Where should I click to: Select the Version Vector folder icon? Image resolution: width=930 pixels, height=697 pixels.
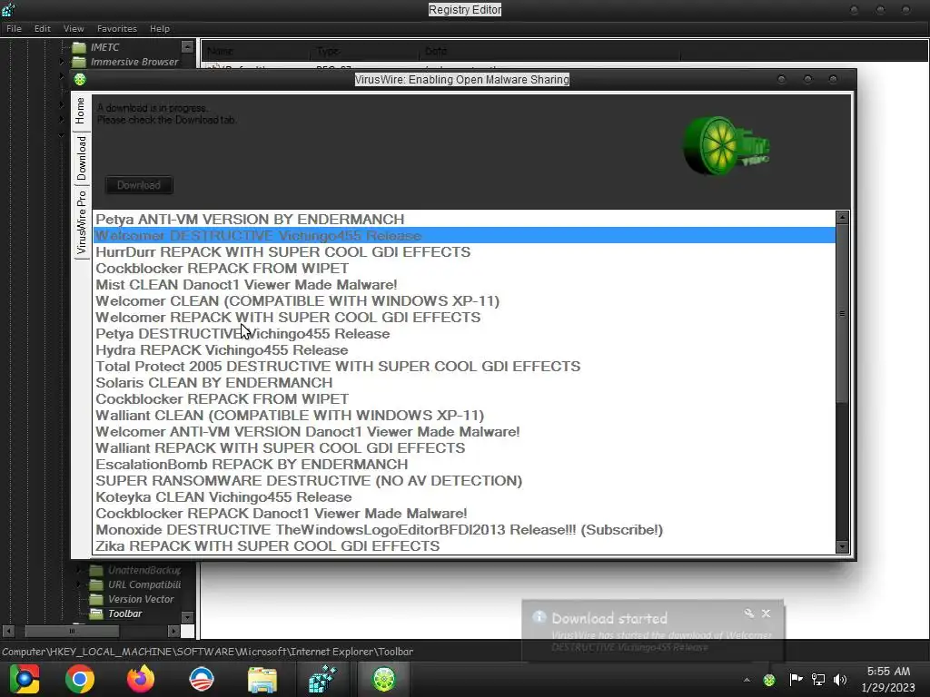point(96,599)
